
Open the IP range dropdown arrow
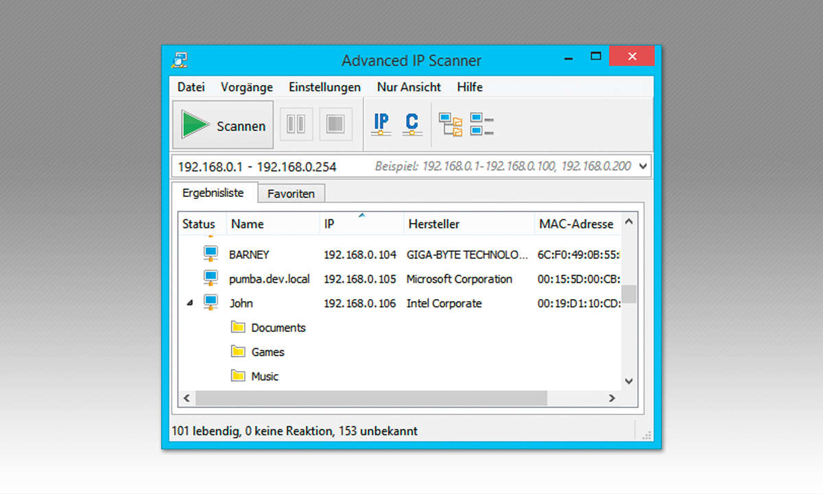click(643, 166)
